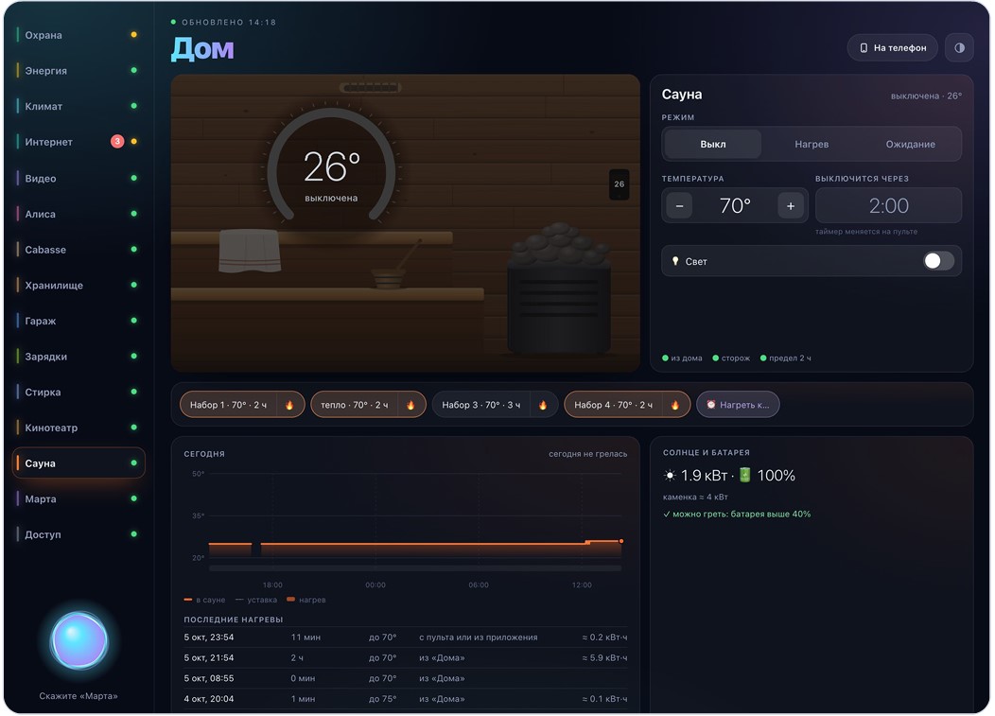Screen dimensions: 995x716
Task: Click the light bulb icon next to Свет
Action: (675, 261)
